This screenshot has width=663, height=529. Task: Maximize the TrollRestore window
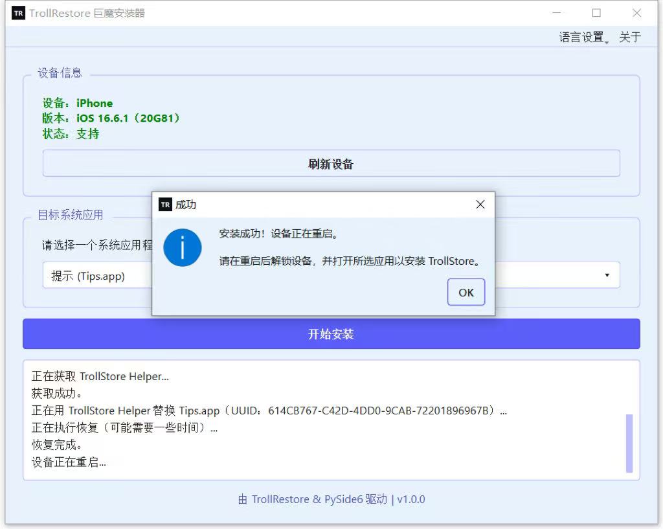[x=596, y=13]
